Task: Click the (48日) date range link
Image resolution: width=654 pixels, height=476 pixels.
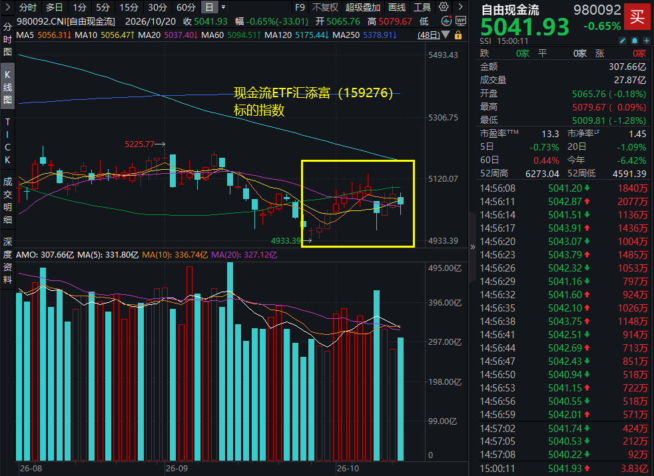Action: click(429, 35)
